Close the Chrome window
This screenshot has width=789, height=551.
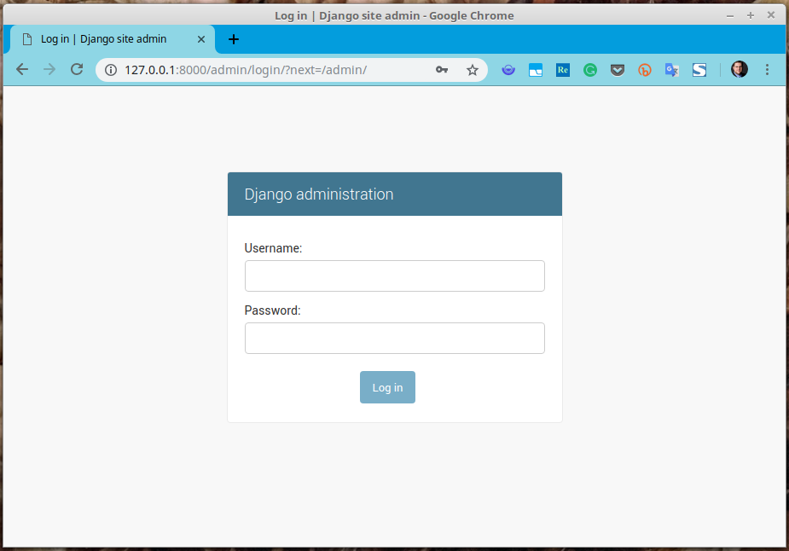point(771,15)
